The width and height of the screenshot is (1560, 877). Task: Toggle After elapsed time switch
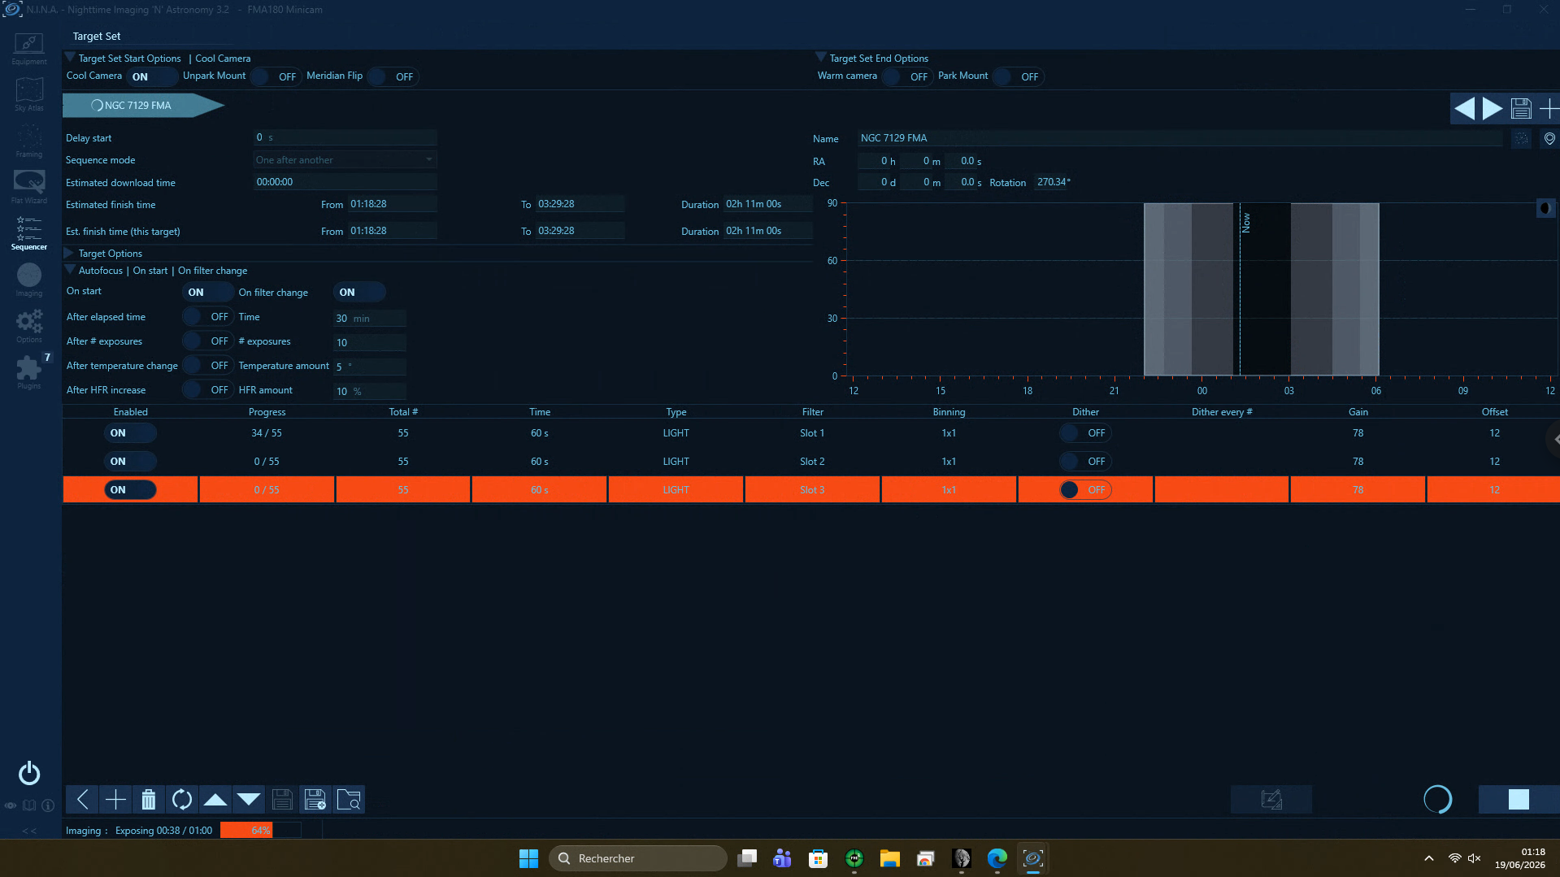point(208,317)
